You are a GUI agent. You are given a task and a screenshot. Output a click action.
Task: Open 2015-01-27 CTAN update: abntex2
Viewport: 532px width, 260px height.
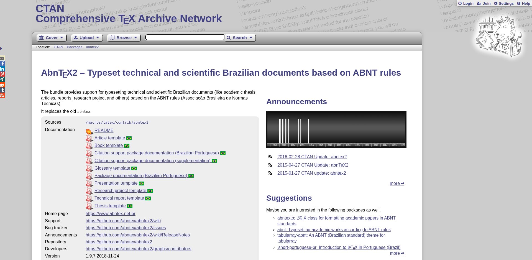312,173
